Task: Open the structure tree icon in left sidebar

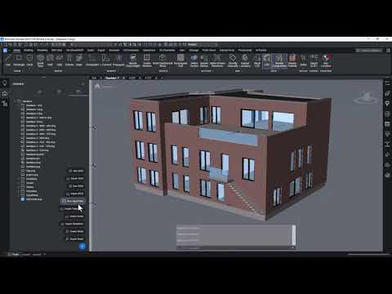Action: pyautogui.click(x=5, y=104)
